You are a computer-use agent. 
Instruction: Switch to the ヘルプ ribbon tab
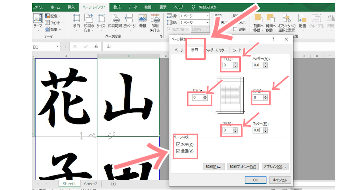pos(179,7)
